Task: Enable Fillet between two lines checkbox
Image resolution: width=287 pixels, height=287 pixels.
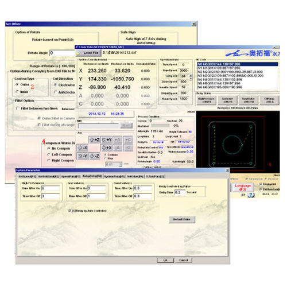Action: pos(18,108)
